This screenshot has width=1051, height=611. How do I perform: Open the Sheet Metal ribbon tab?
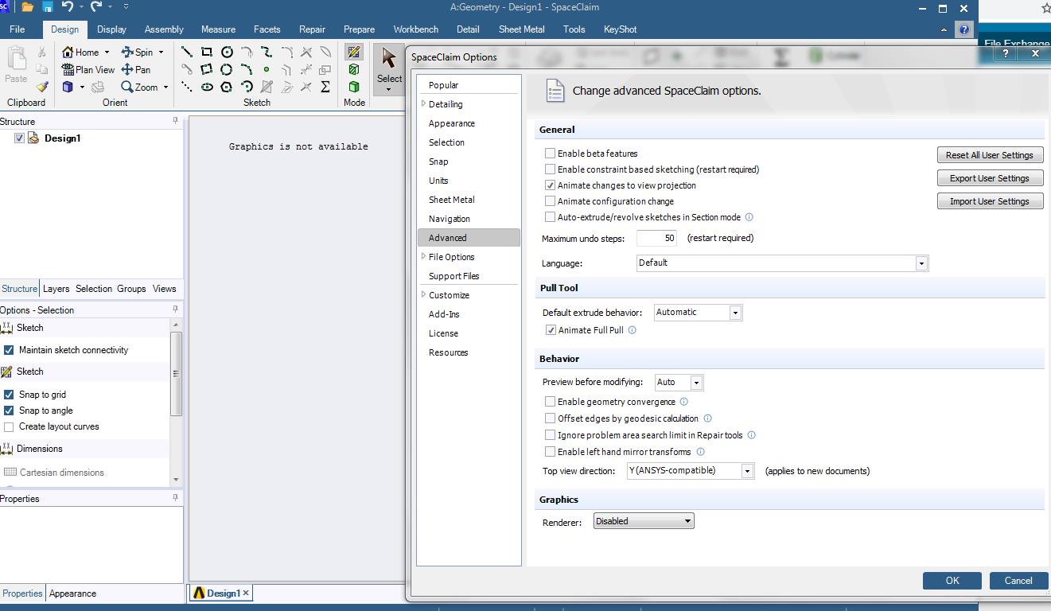tap(521, 29)
